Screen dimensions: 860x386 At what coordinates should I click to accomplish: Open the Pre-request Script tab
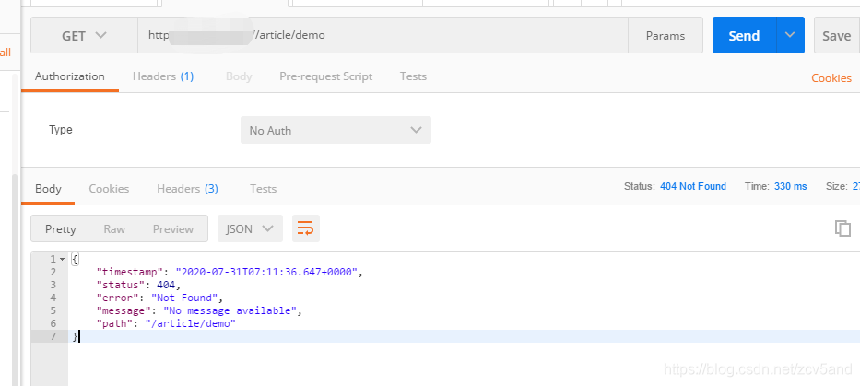pyautogui.click(x=325, y=76)
